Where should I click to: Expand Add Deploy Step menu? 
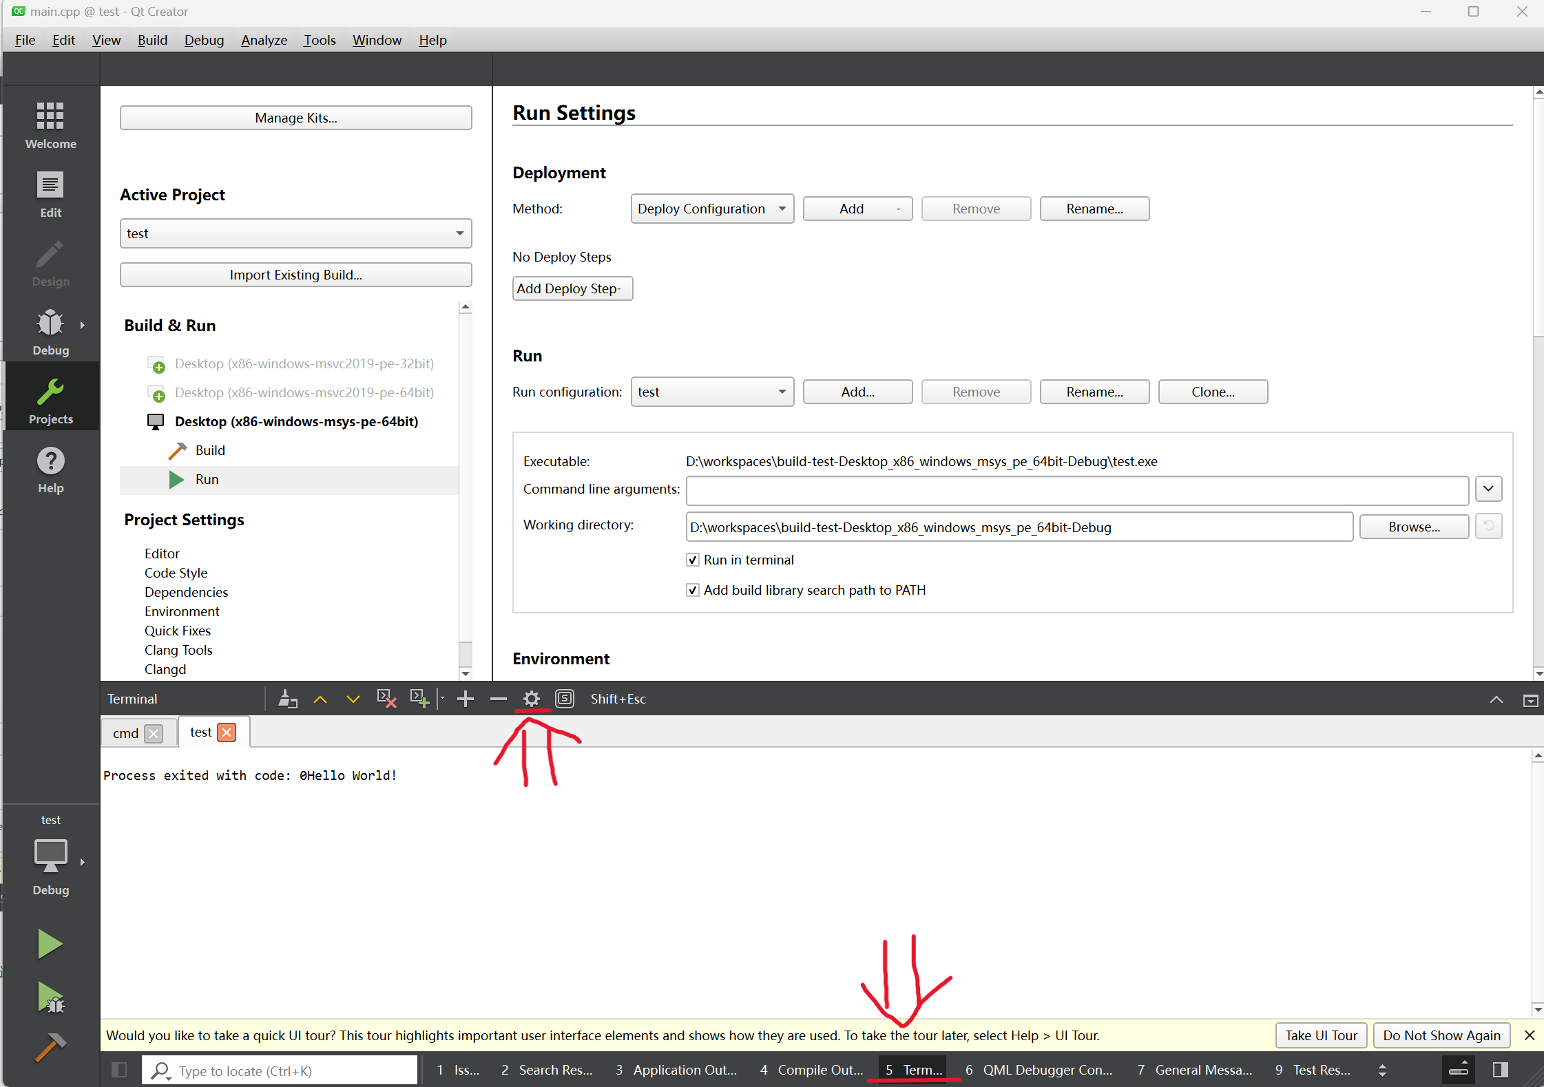click(572, 288)
